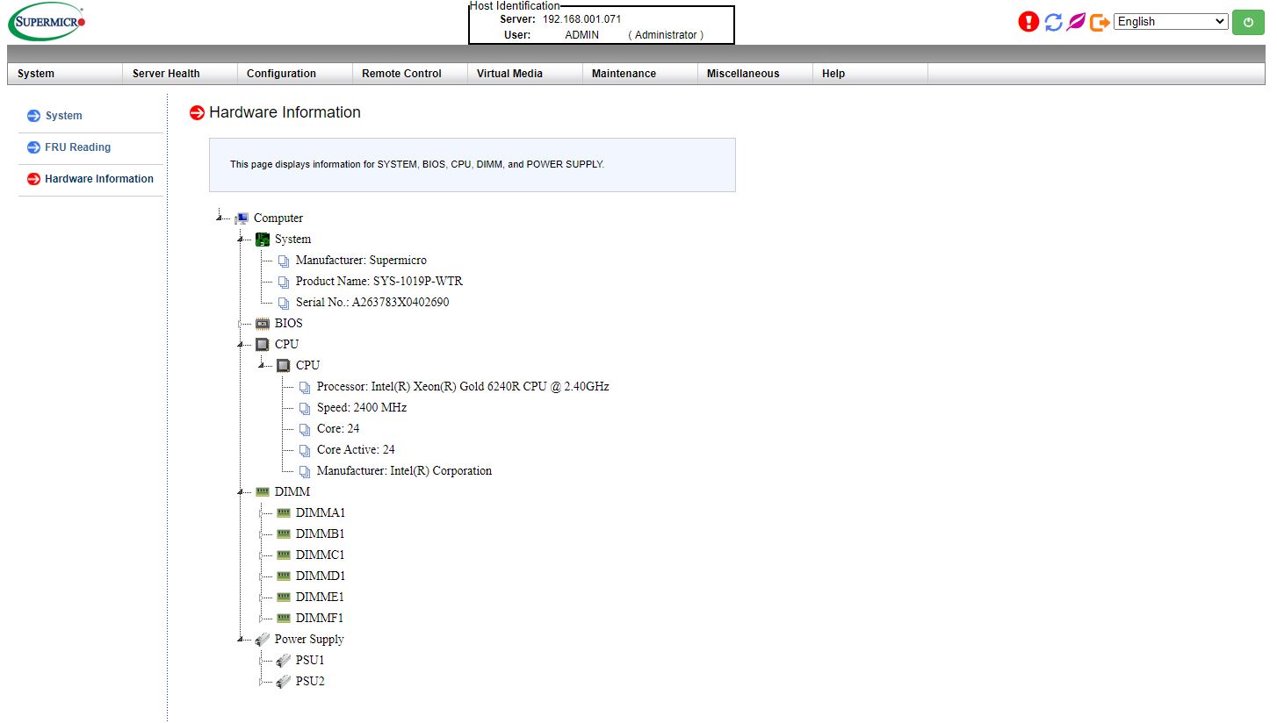Collapse the DIMM tree node
Viewport: 1277px width, 723px height.
click(240, 490)
